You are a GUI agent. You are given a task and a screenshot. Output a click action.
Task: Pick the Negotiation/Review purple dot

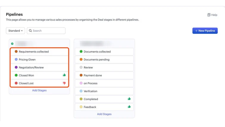[x=16, y=67]
